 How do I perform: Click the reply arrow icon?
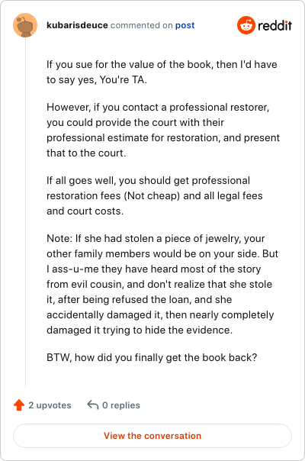click(93, 405)
